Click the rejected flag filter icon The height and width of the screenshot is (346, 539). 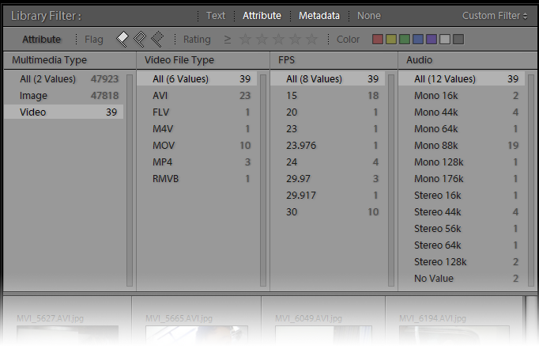(156, 39)
